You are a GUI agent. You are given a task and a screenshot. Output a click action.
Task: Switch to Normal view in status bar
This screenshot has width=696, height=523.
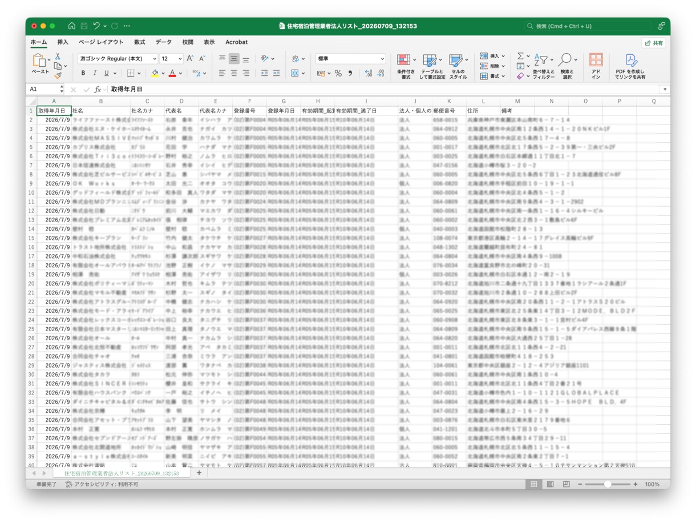534,484
